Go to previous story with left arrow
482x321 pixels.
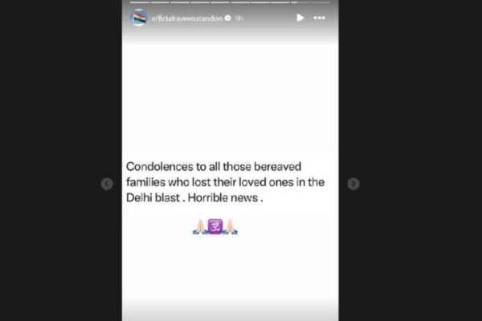[x=107, y=184]
